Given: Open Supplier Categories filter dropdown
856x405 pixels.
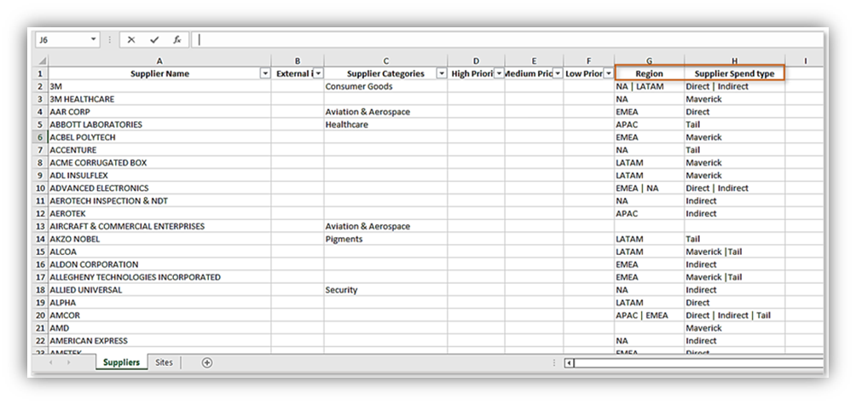Looking at the screenshot, I should (x=441, y=73).
